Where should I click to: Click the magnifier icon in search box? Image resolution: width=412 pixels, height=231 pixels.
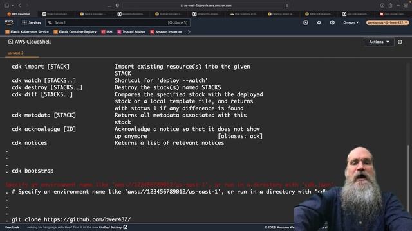pyautogui.click(x=50, y=22)
